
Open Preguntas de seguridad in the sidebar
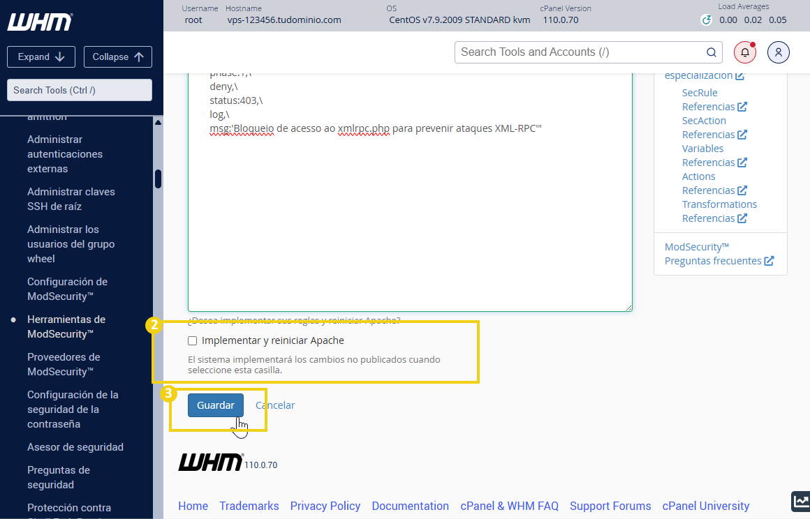click(x=59, y=478)
